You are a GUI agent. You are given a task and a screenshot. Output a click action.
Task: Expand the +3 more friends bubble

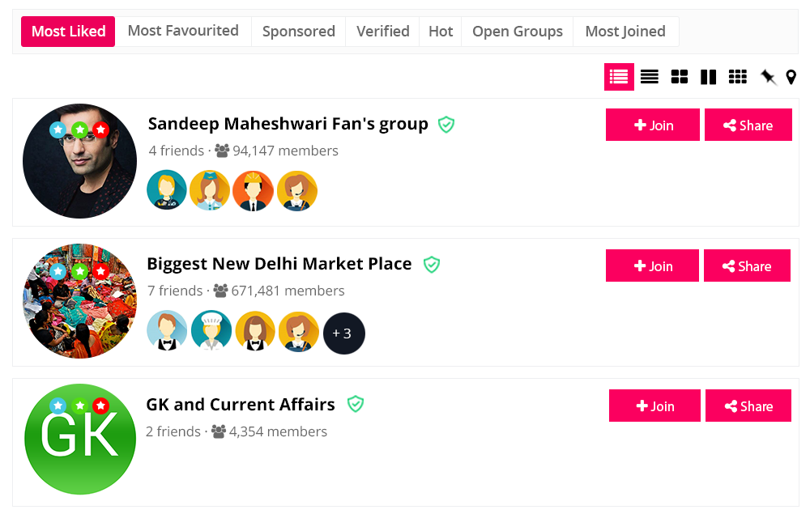344,333
